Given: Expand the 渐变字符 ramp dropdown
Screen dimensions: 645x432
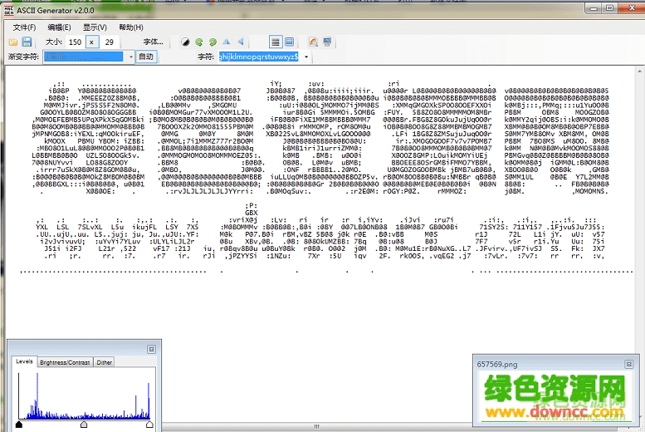Looking at the screenshot, I should pos(130,56).
